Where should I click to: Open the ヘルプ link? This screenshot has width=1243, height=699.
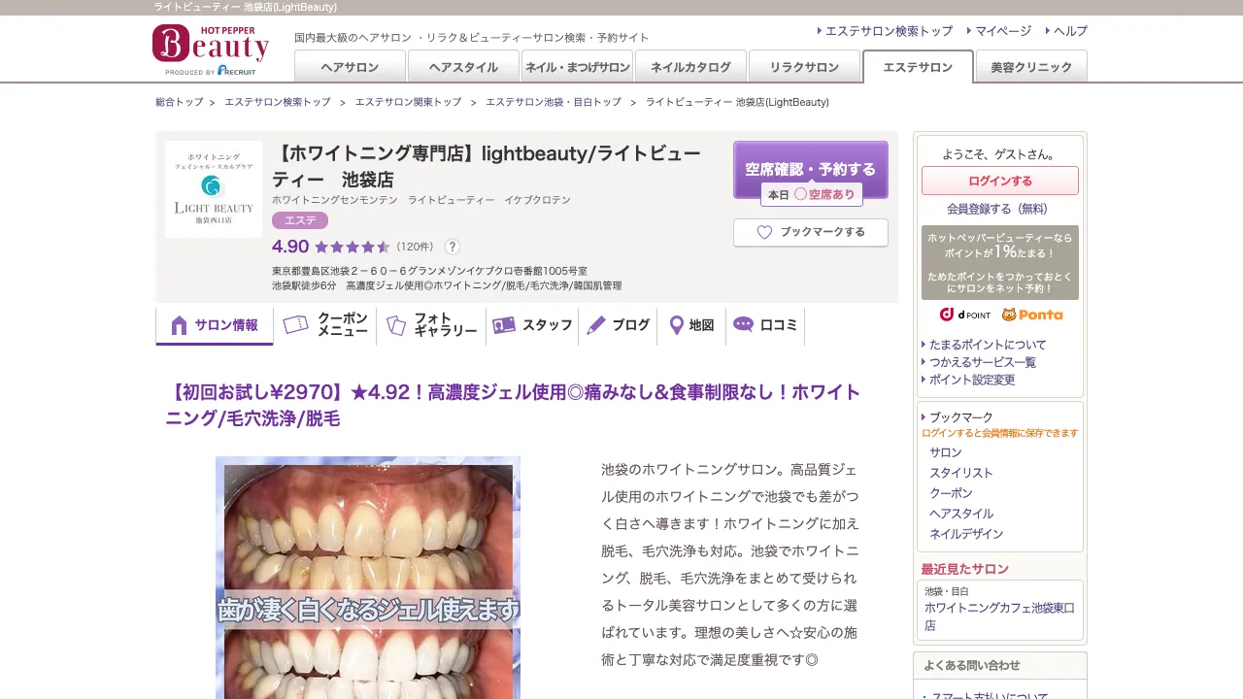coord(1070,31)
